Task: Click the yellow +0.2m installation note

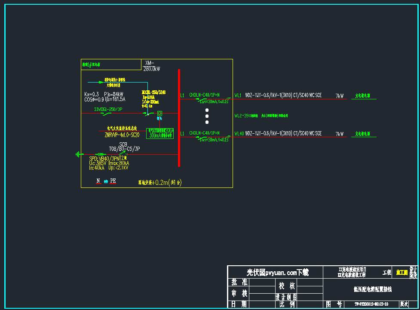Action: pos(160,182)
